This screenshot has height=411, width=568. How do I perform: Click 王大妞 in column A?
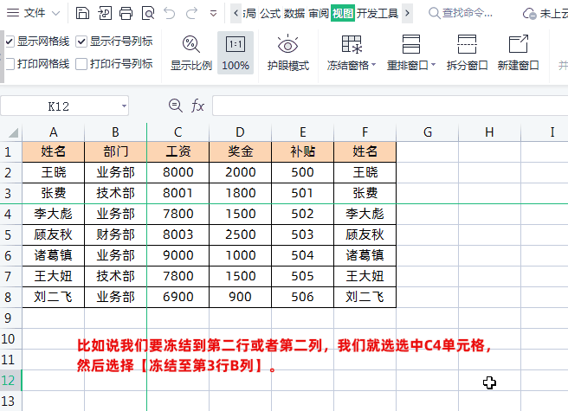tap(54, 276)
